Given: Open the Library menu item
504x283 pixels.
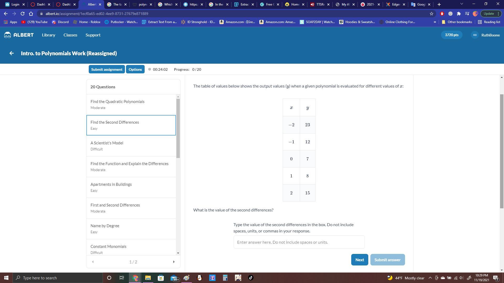Looking at the screenshot, I should click(x=49, y=35).
